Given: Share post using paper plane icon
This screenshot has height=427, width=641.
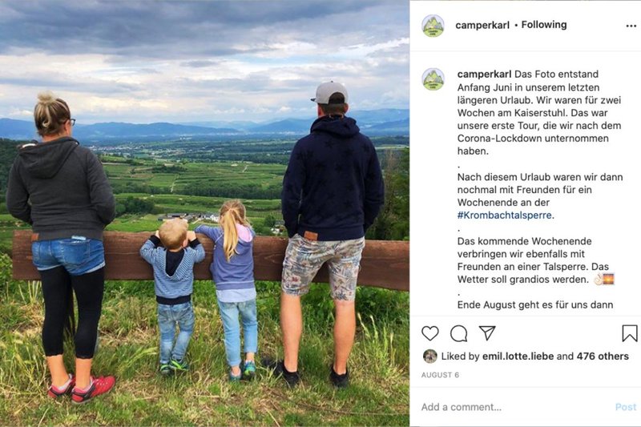Looking at the screenshot, I should pyautogui.click(x=487, y=333).
